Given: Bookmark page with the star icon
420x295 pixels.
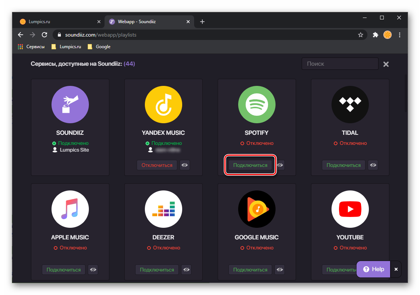Looking at the screenshot, I should pyautogui.click(x=360, y=35).
